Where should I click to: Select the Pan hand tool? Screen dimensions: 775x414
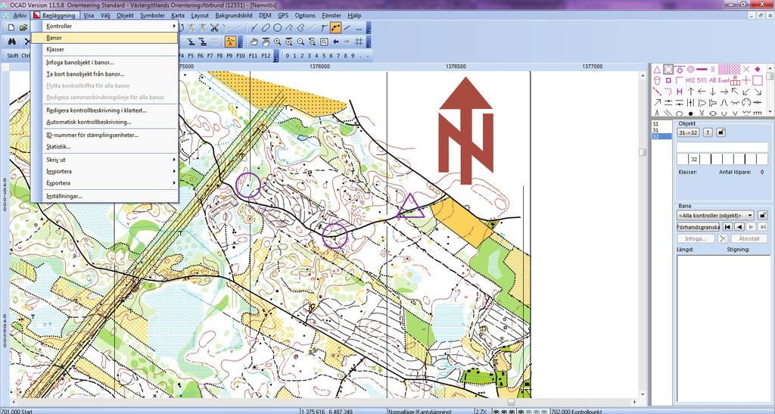coord(254,42)
